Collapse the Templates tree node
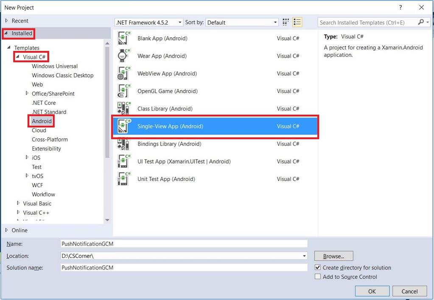 coord(9,47)
